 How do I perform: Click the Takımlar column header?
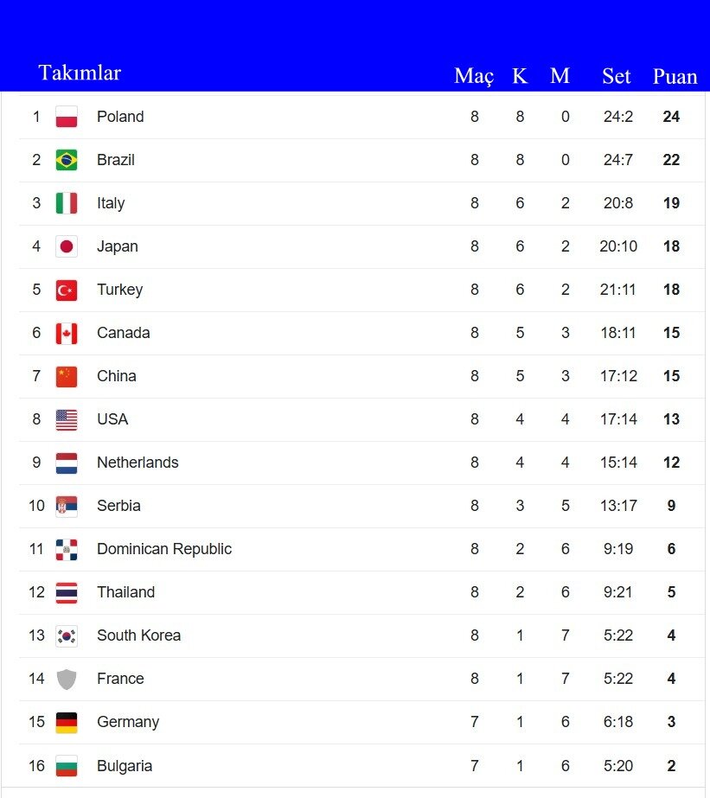(80, 73)
